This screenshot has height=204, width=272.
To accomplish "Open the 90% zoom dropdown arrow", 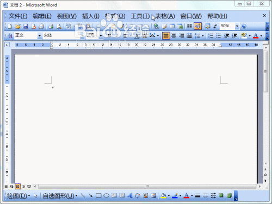I will point(237,26).
